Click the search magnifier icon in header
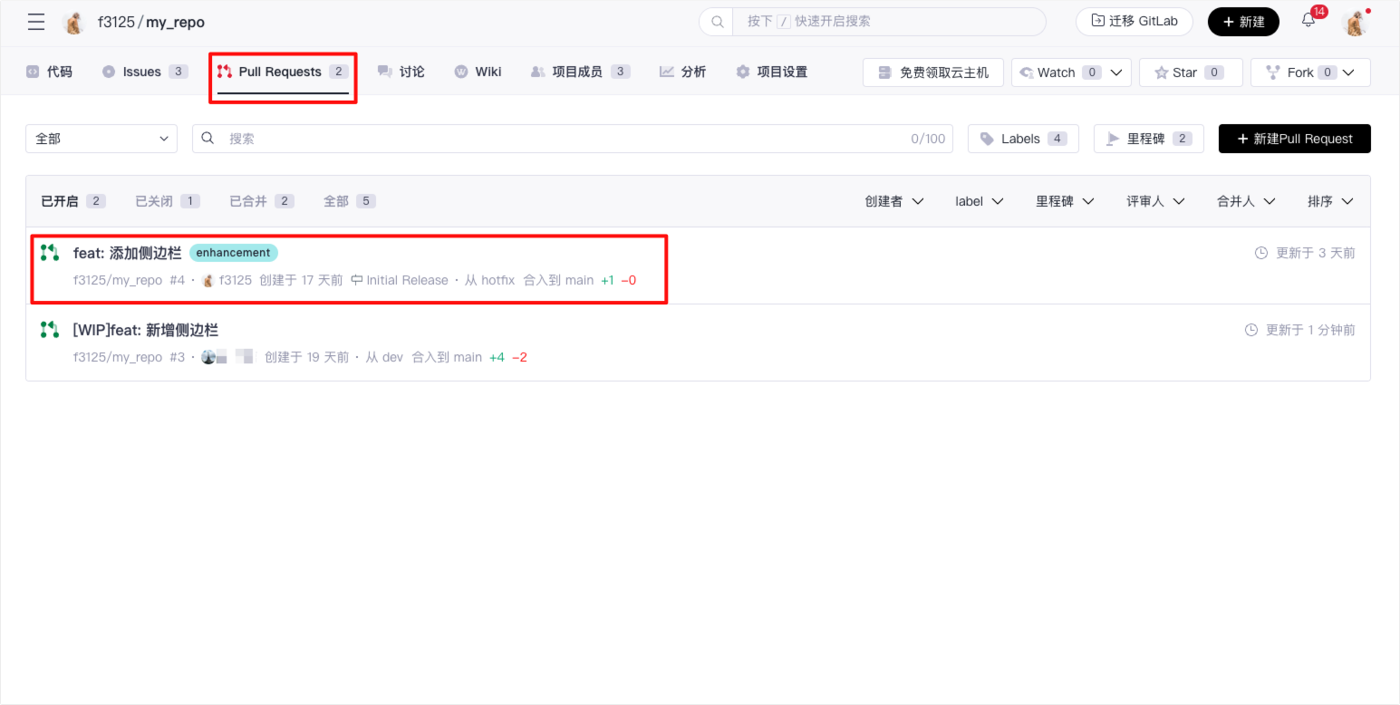The width and height of the screenshot is (1400, 705). pyautogui.click(x=717, y=22)
